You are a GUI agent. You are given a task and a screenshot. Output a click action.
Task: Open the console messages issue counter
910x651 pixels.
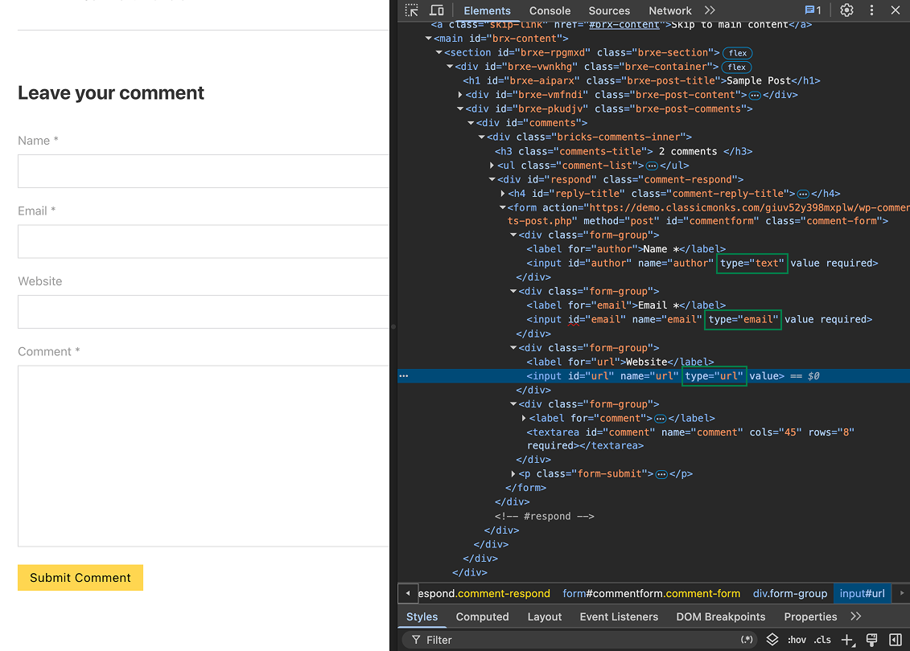point(813,10)
